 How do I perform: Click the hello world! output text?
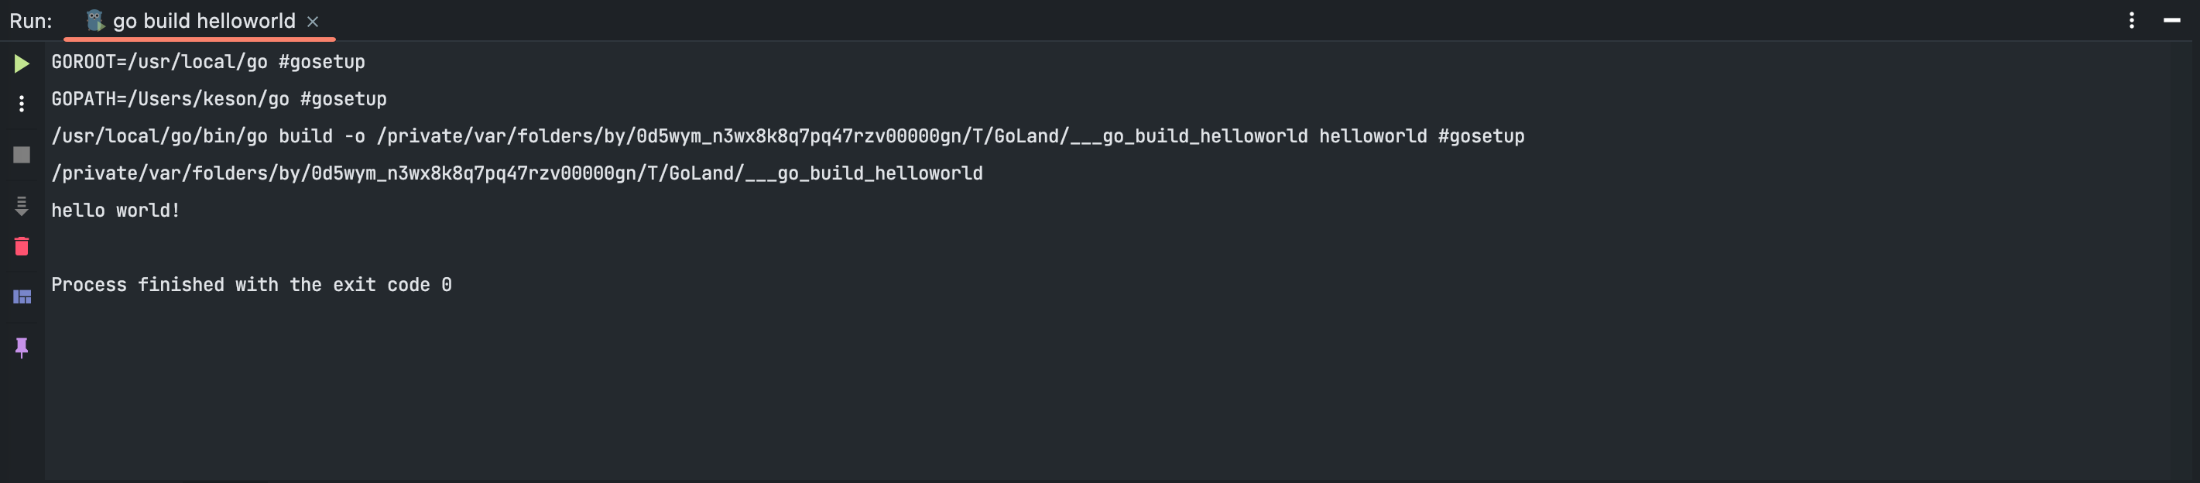(x=115, y=211)
